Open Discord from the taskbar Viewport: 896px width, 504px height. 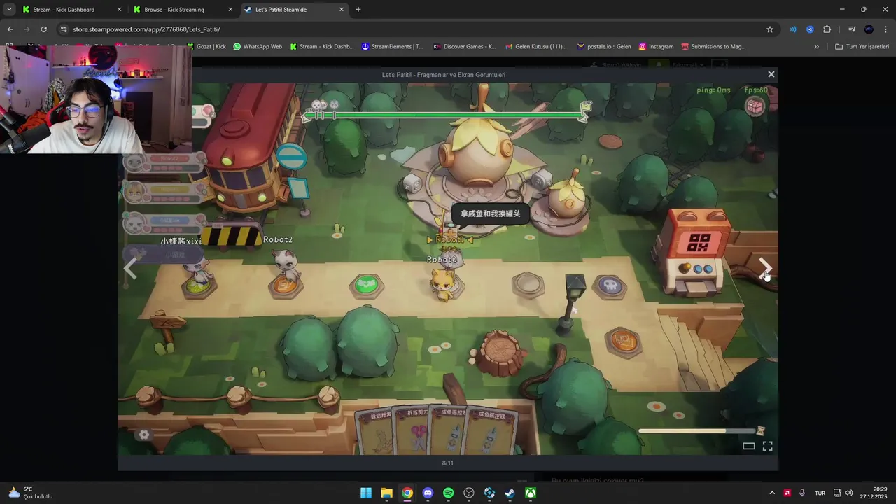tap(428, 493)
